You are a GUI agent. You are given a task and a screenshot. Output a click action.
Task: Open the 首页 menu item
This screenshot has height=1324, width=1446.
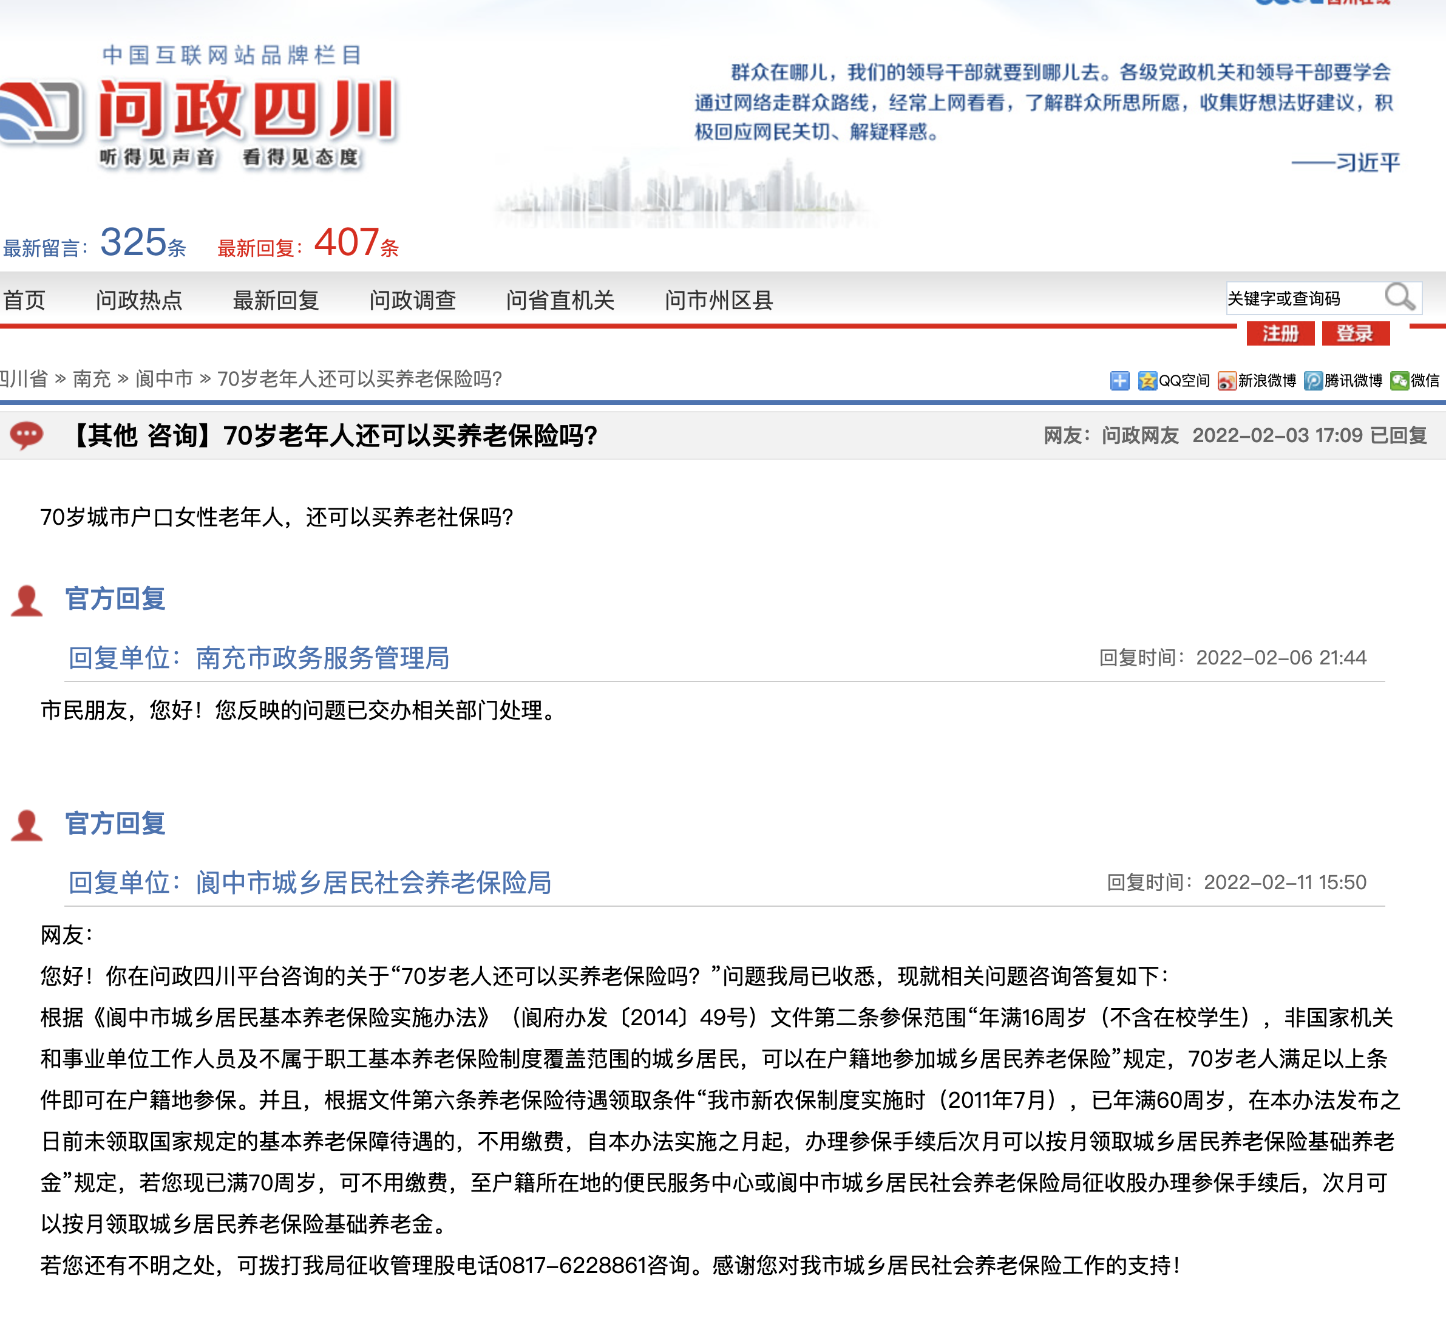[24, 300]
